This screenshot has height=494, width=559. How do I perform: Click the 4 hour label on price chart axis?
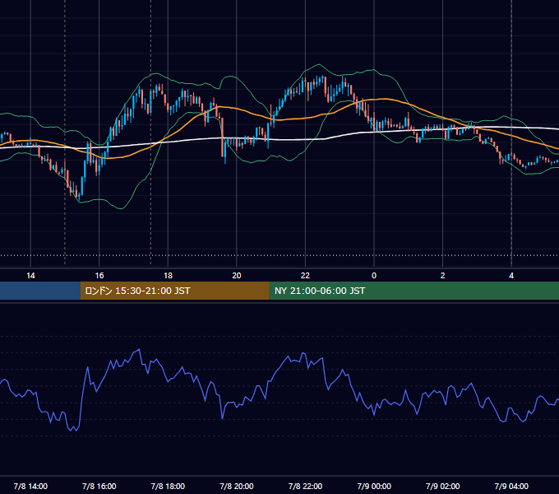point(511,276)
